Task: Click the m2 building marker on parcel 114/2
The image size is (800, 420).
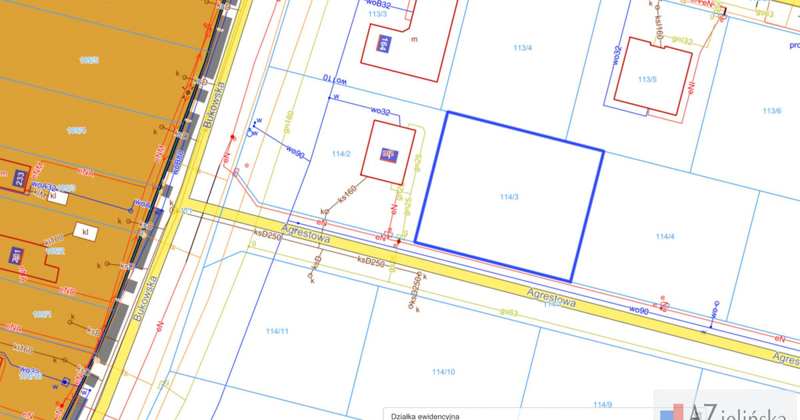Action: pos(388,155)
